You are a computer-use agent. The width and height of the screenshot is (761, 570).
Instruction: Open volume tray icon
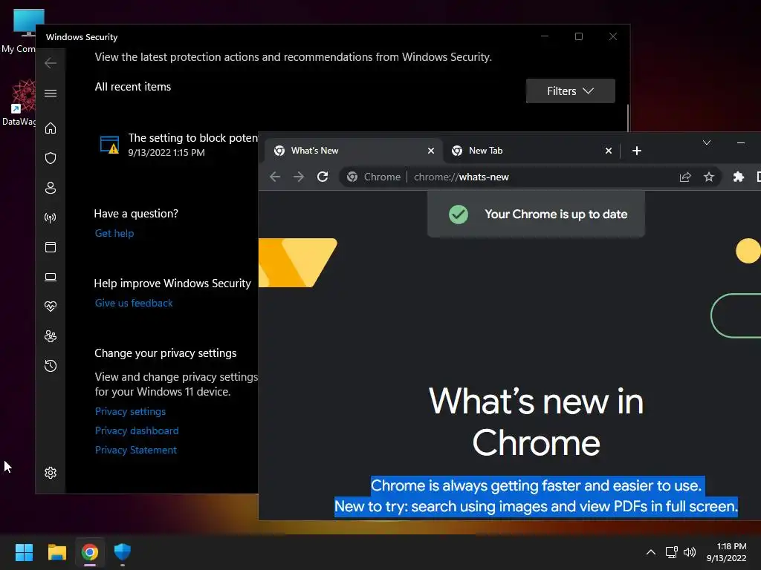click(689, 552)
